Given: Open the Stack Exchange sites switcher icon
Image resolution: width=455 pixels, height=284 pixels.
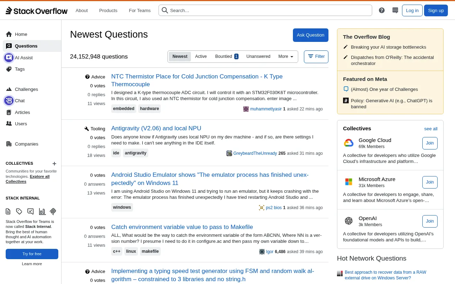Looking at the screenshot, I should click(x=395, y=10).
